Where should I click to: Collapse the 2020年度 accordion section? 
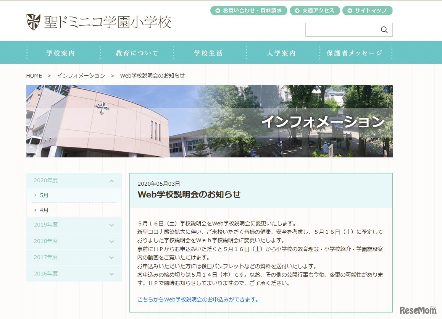[x=111, y=180]
